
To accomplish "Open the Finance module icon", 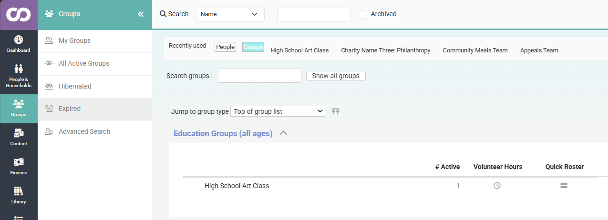I will (x=19, y=162).
